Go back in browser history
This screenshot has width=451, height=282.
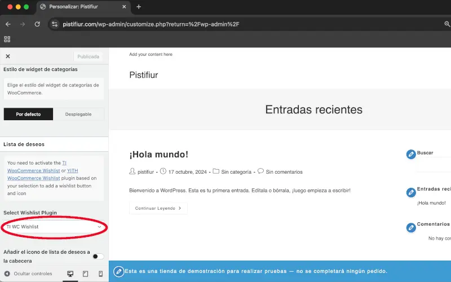pyautogui.click(x=8, y=24)
